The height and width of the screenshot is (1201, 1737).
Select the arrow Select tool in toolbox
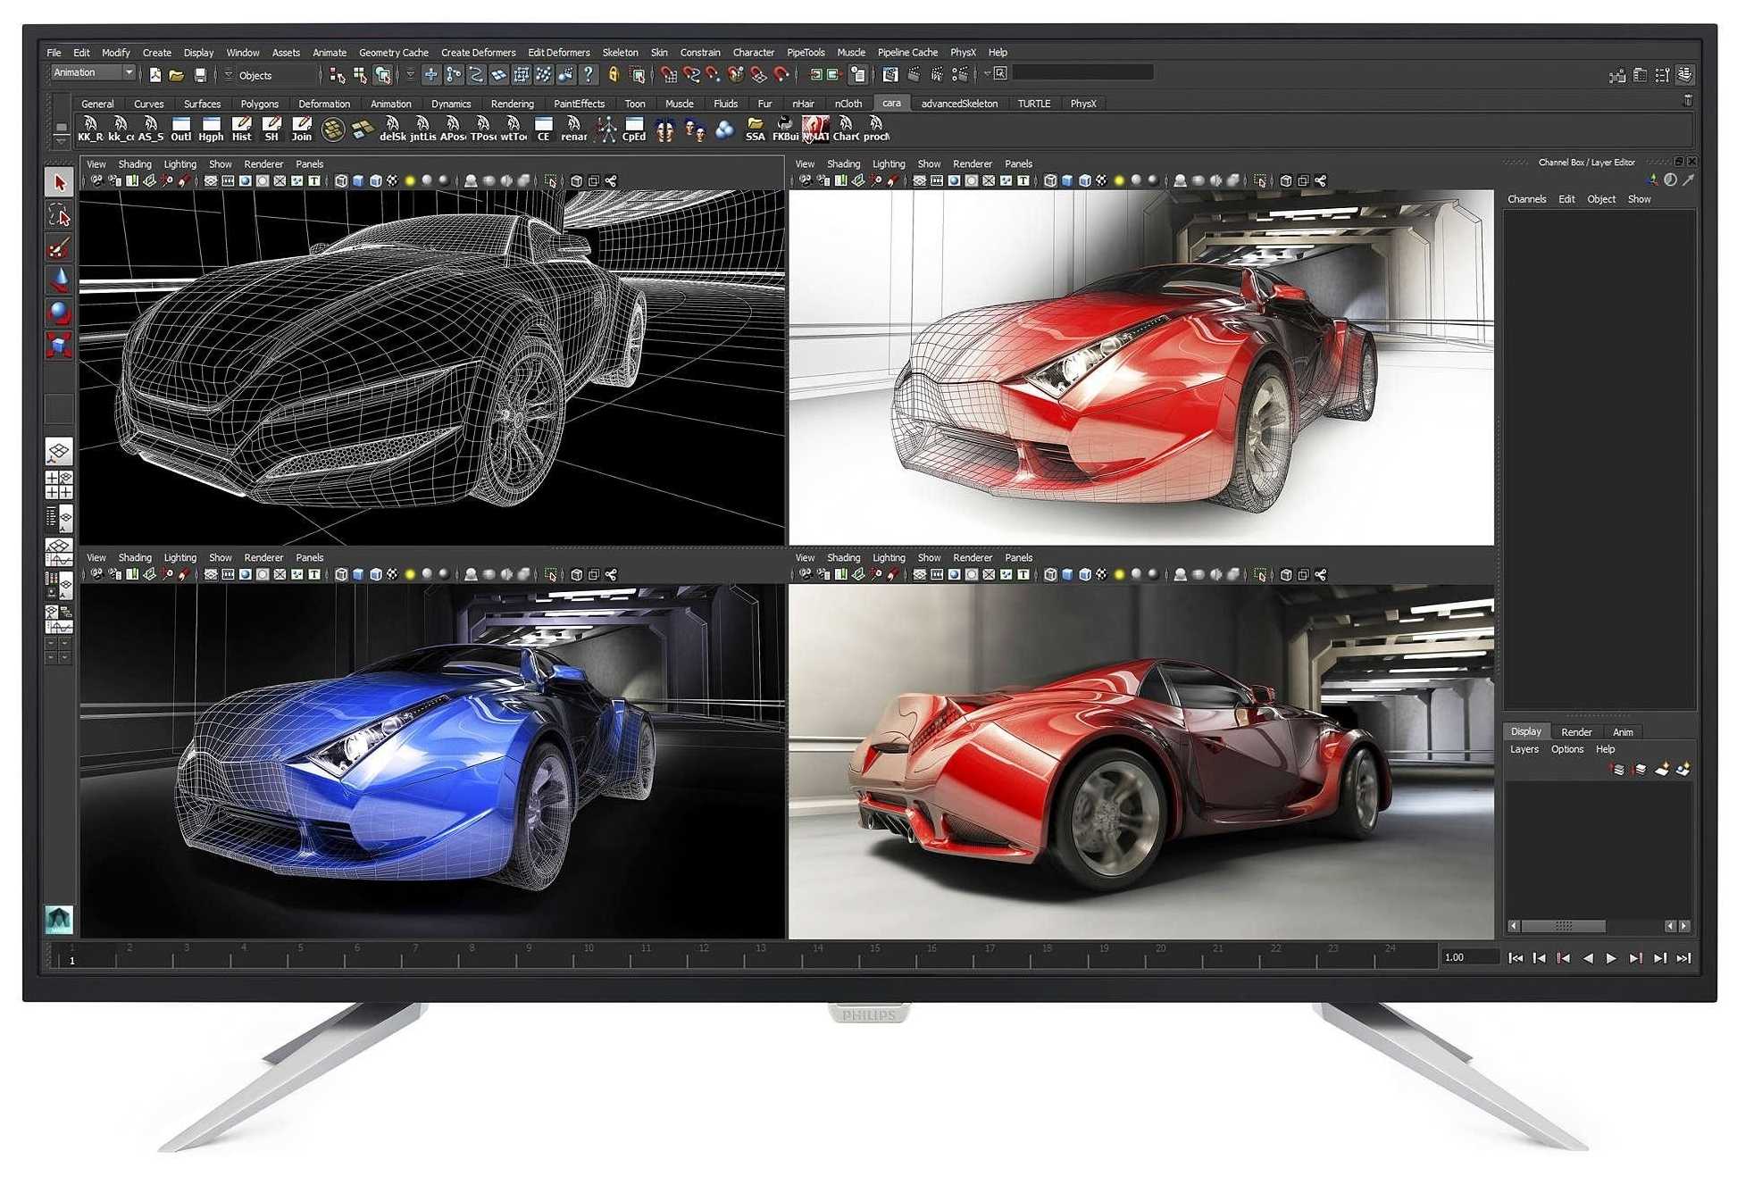[59, 183]
